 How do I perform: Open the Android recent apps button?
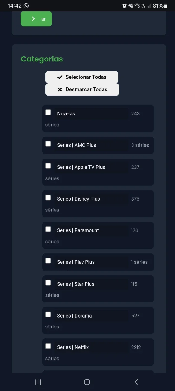pos(38,382)
